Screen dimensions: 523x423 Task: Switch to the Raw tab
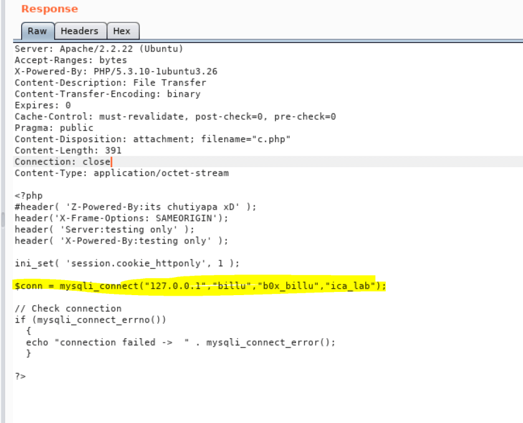tap(37, 31)
